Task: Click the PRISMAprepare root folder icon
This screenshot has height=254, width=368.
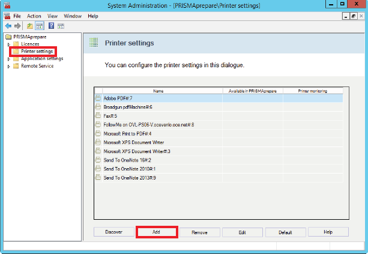Action: 8,37
